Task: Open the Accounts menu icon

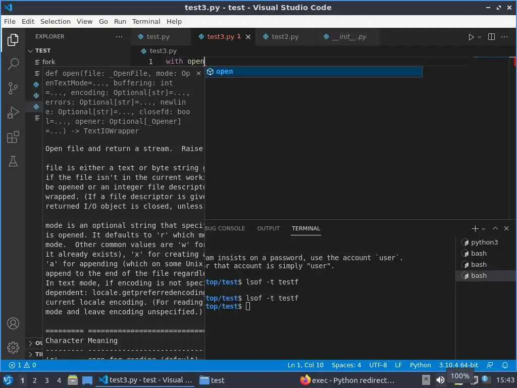Action: [x=13, y=323]
